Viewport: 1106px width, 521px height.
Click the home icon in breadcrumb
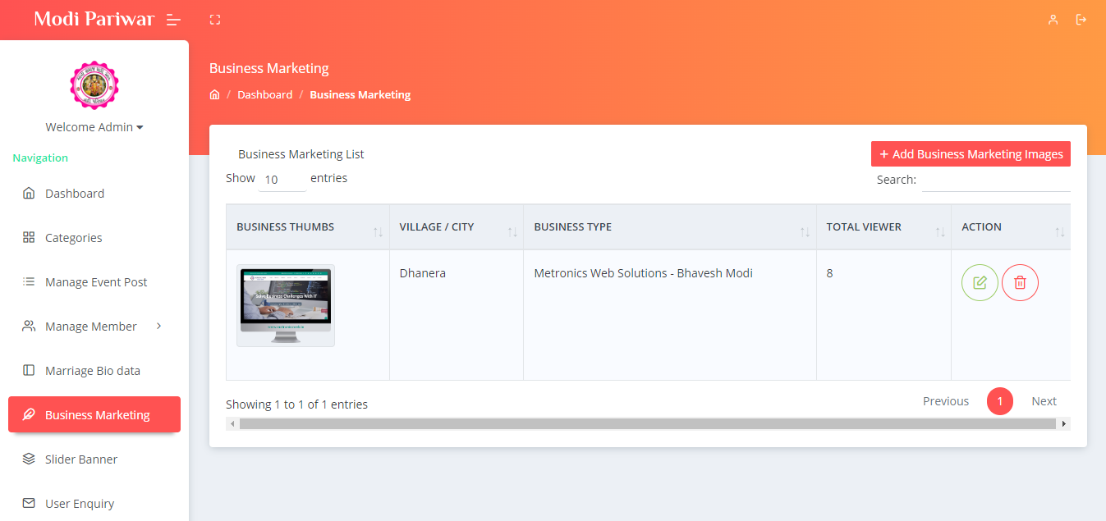[215, 95]
